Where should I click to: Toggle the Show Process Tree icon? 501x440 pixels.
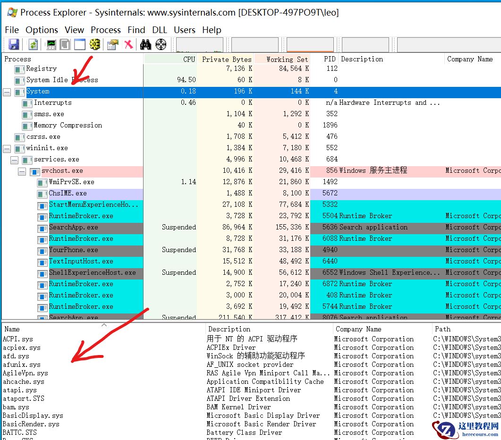coord(94,44)
